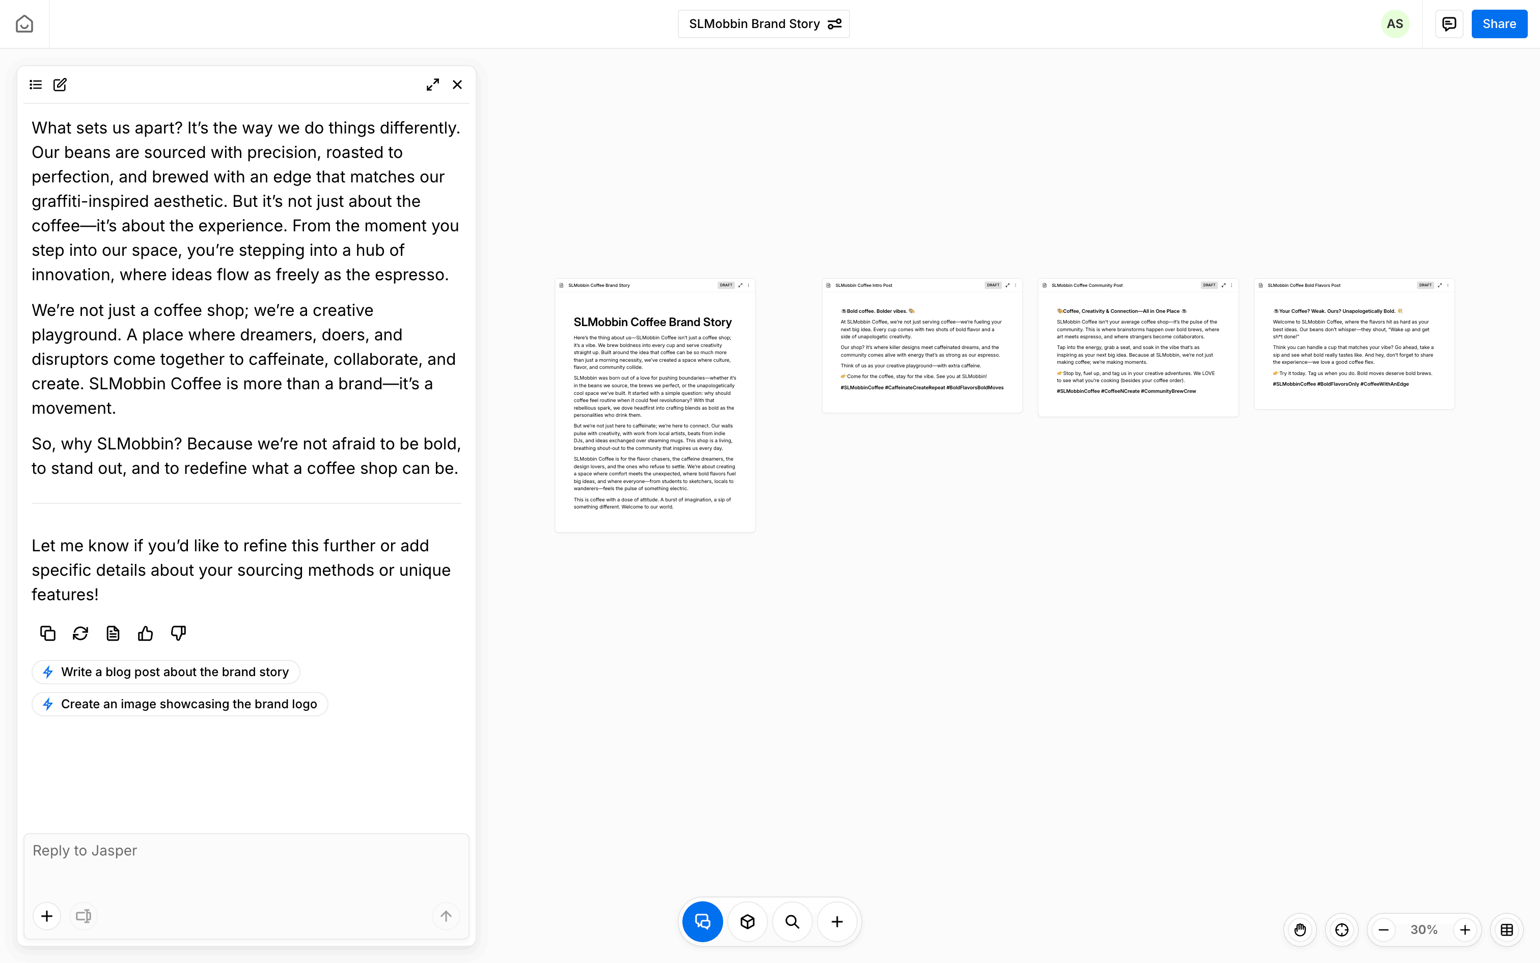Viewport: 1540px width, 963px height.
Task: Click the home icon in top-left
Action: [x=24, y=24]
